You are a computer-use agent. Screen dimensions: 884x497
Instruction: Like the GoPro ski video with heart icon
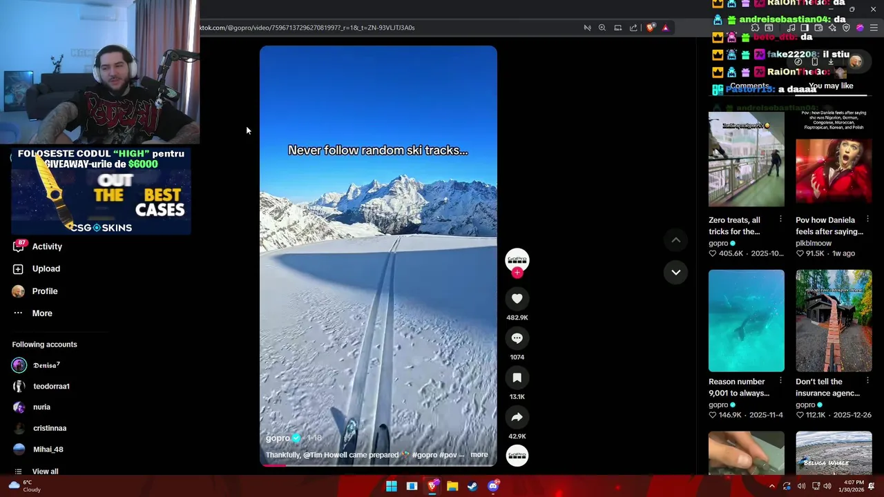[x=517, y=298]
